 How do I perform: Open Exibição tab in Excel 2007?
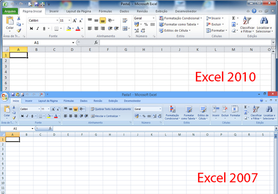(113, 101)
